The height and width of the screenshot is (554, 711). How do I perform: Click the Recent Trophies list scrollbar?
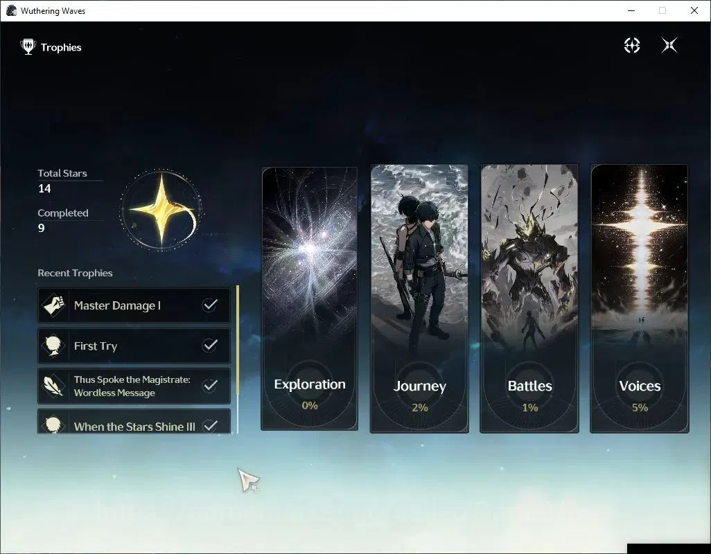(x=238, y=359)
